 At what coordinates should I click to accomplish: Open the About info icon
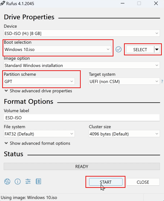tap(18, 181)
